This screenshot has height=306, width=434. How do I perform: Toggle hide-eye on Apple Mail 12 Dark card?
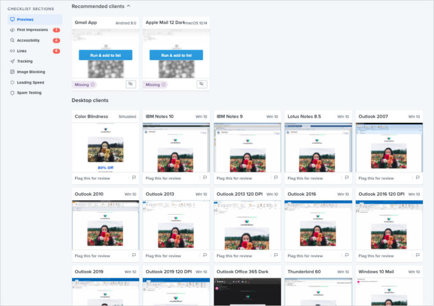tap(202, 84)
